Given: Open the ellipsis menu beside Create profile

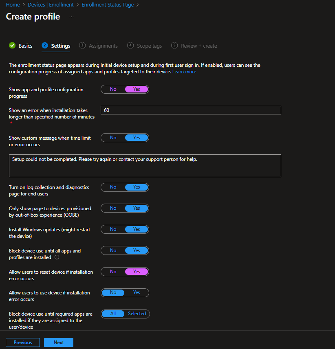Looking at the screenshot, I should [x=72, y=17].
